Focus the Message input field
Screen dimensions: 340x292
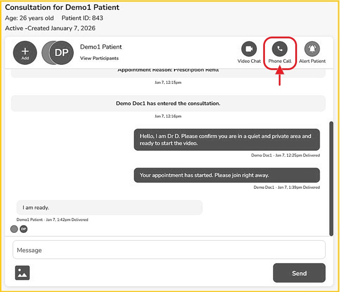point(169,250)
